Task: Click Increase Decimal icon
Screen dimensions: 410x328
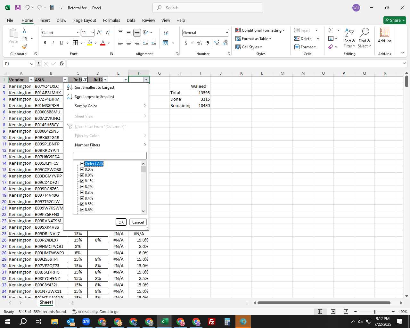Action: pyautogui.click(x=217, y=43)
